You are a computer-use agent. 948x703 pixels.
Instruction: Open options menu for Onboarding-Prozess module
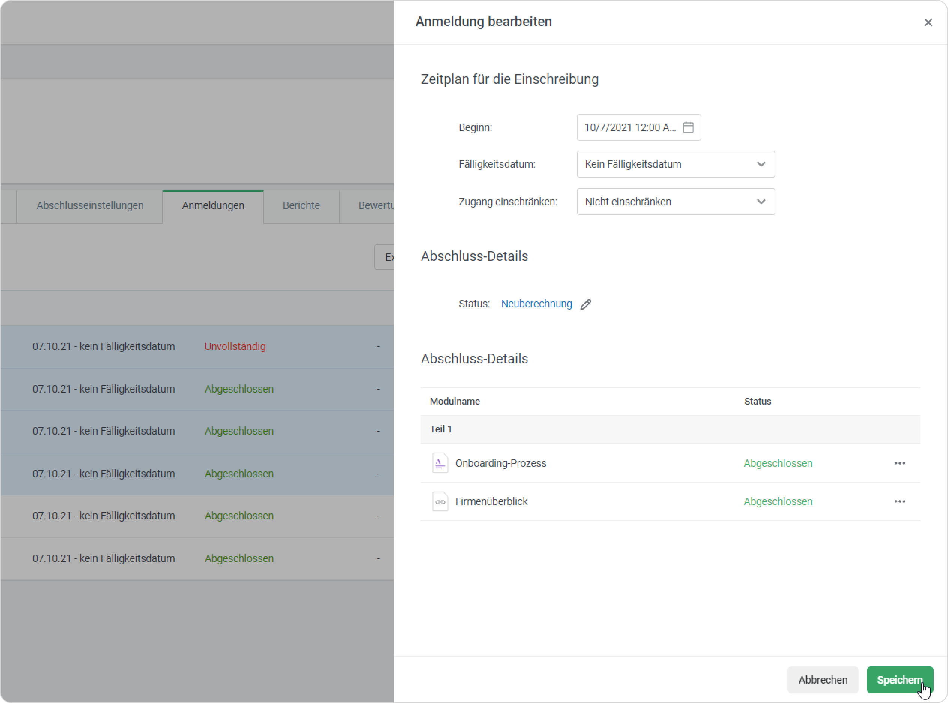pyautogui.click(x=900, y=463)
